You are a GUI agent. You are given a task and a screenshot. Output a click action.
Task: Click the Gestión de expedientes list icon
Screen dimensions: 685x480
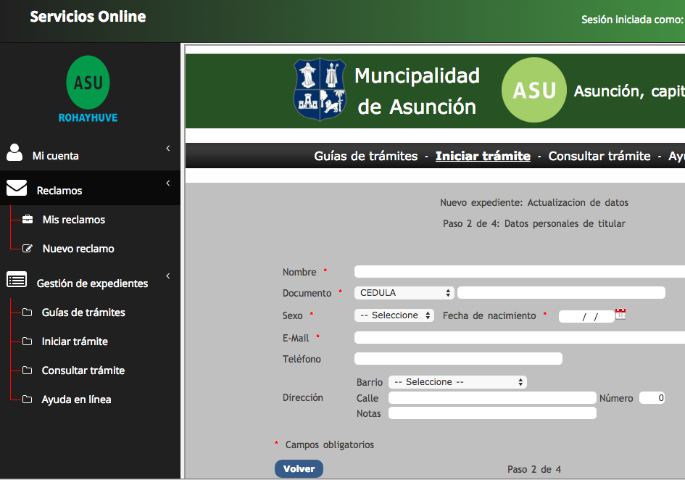[x=17, y=280]
